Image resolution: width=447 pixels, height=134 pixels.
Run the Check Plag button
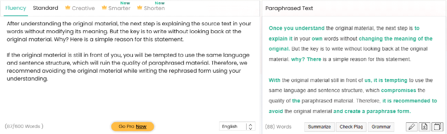[351, 127]
